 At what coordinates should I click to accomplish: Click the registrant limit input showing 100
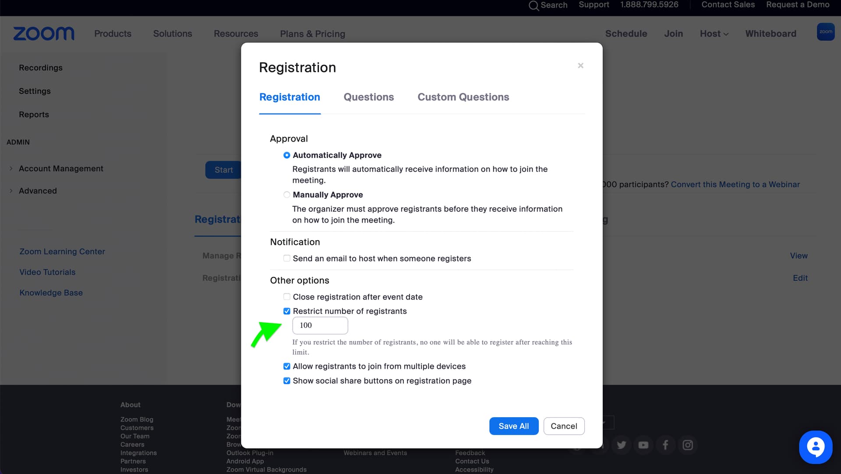coord(320,325)
